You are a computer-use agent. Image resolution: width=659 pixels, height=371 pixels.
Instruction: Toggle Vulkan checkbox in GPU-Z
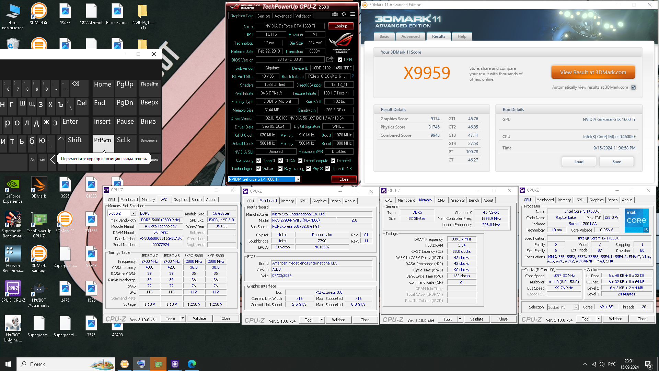(259, 169)
